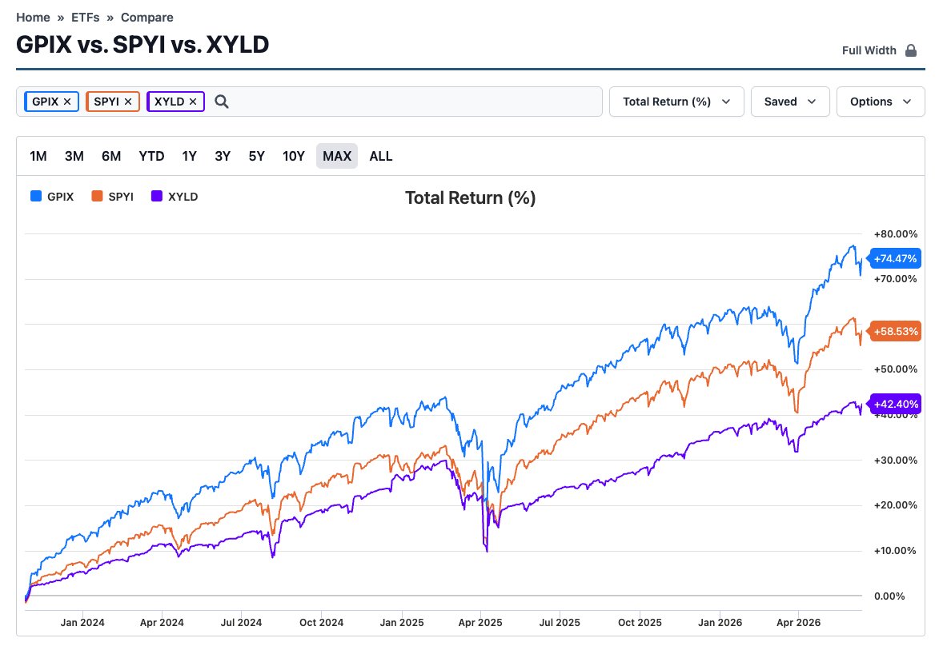Select the YTD time range
Viewport: 951px width, 666px height.
pos(151,157)
